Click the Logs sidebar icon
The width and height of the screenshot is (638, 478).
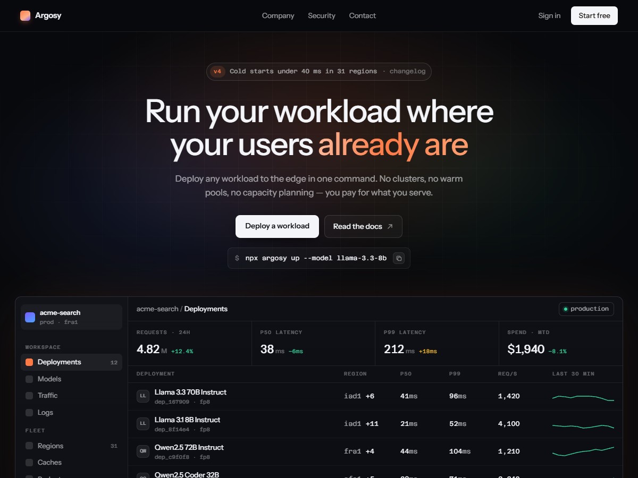[29, 413]
